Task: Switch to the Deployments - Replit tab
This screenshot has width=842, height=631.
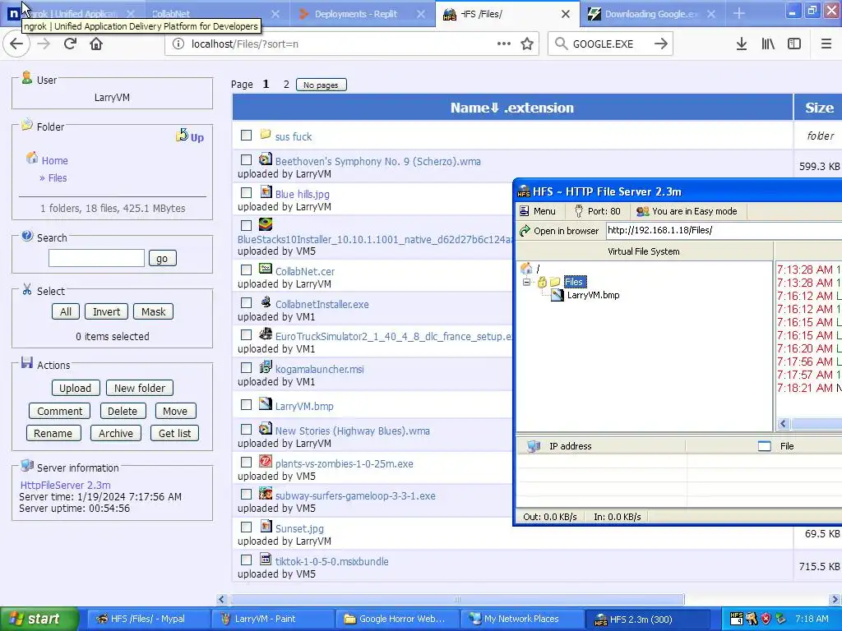Action: [x=362, y=14]
